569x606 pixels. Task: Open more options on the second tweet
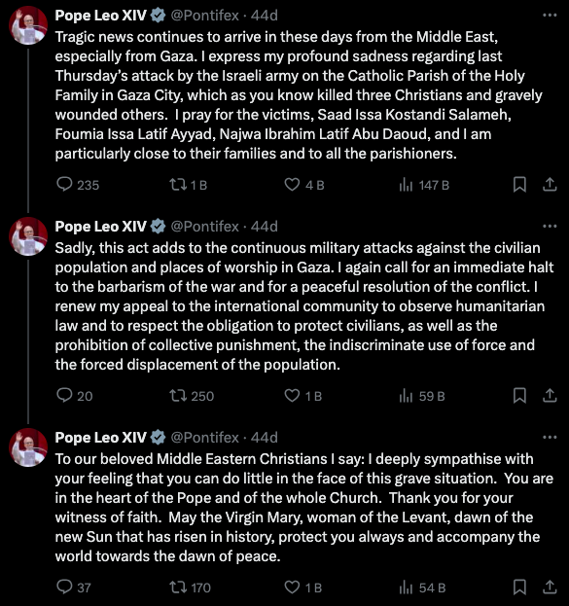(x=550, y=226)
